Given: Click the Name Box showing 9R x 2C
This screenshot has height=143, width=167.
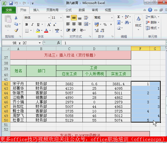Looking at the screenshot, I should point(20,43).
